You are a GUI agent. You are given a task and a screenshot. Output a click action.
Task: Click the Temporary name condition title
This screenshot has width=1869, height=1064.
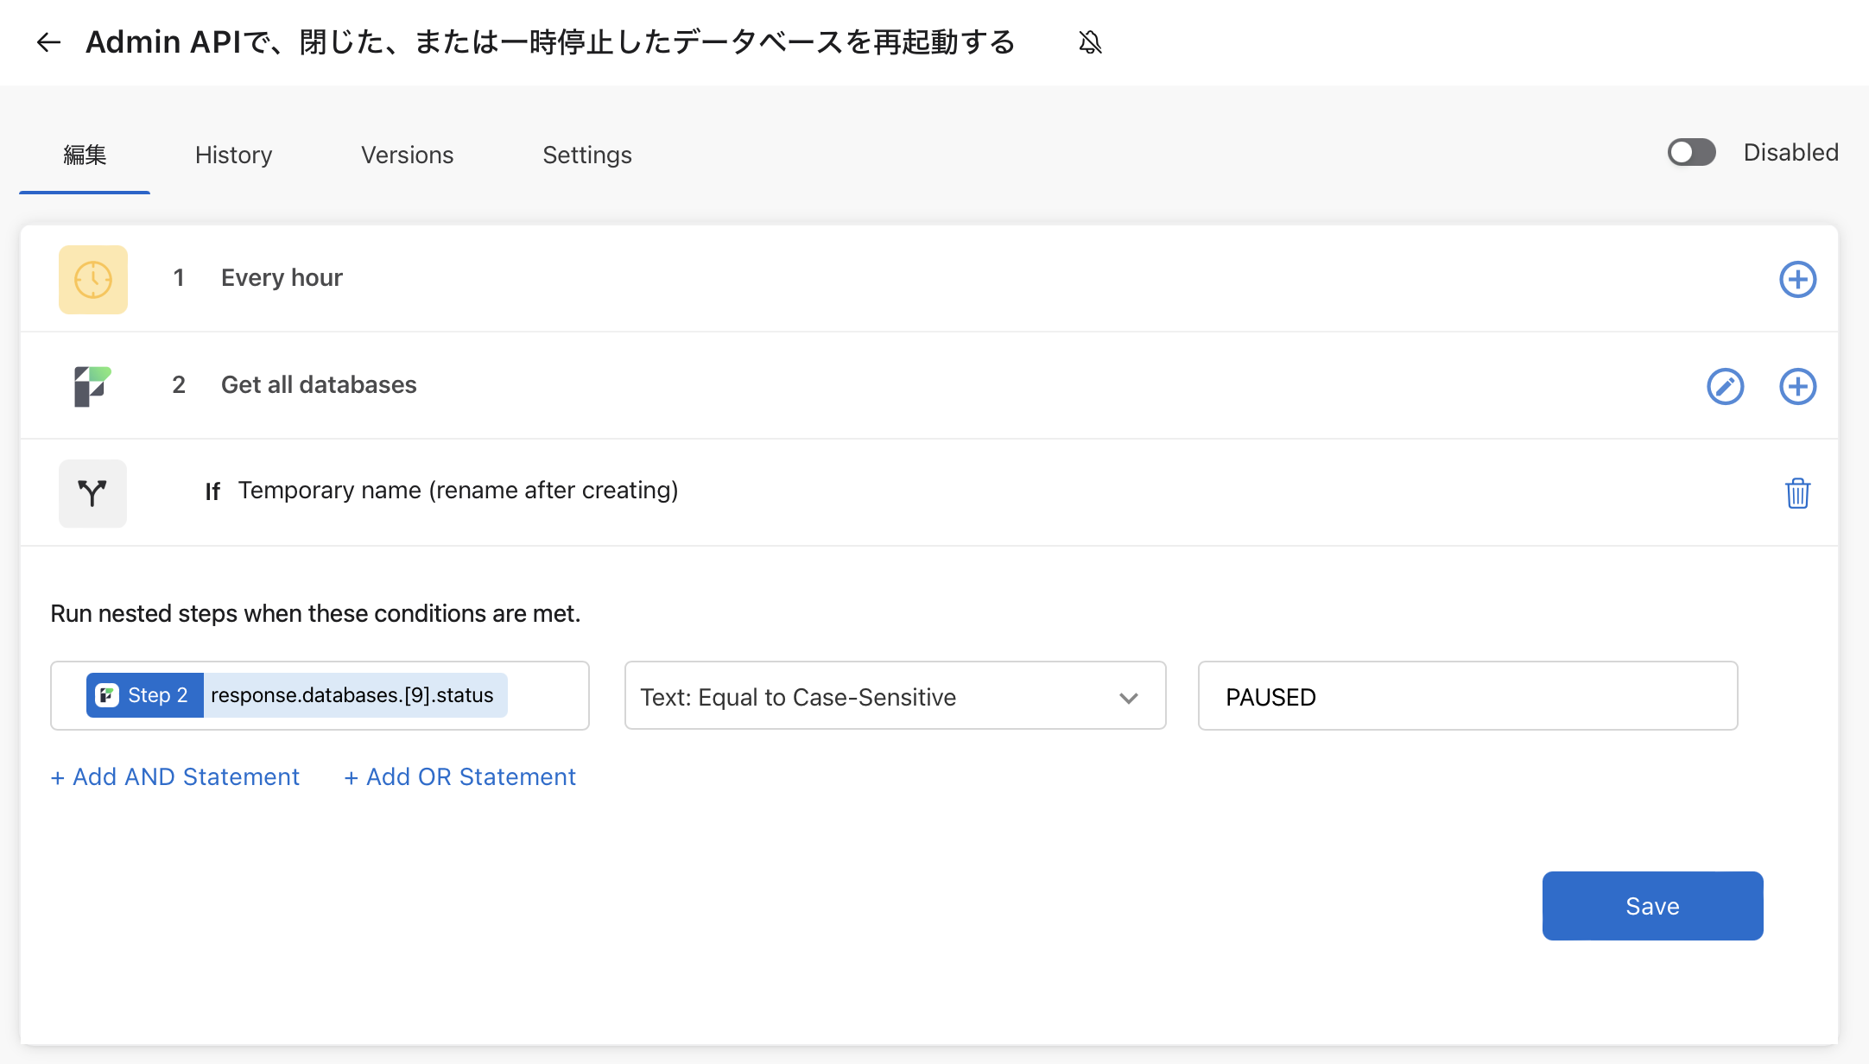click(458, 491)
